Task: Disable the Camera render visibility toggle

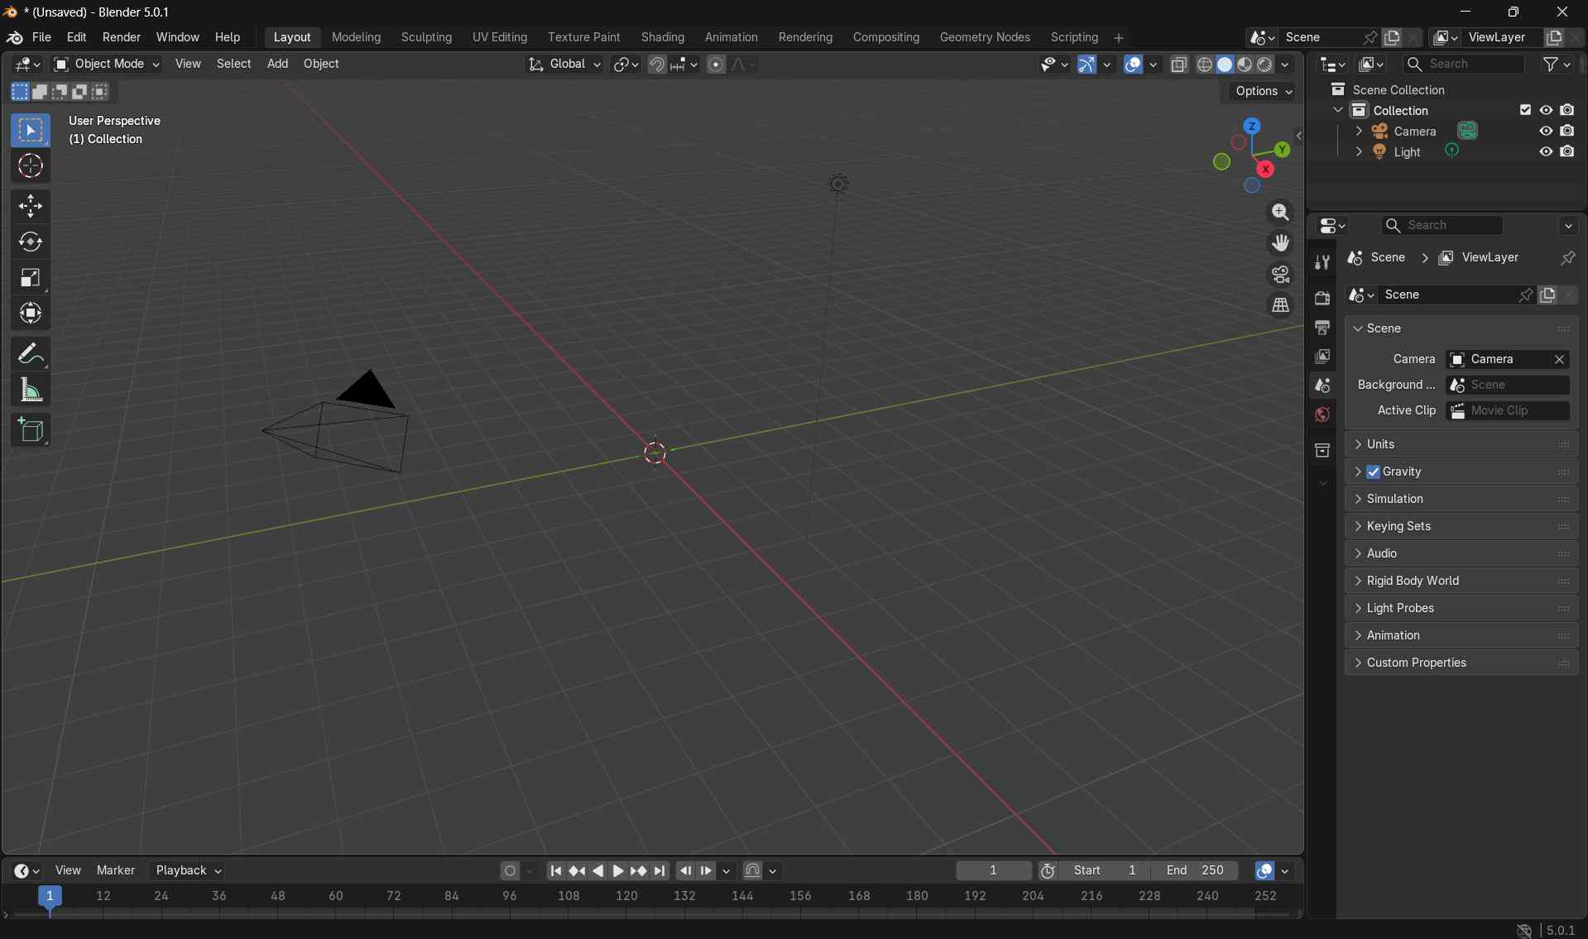Action: pyautogui.click(x=1568, y=131)
